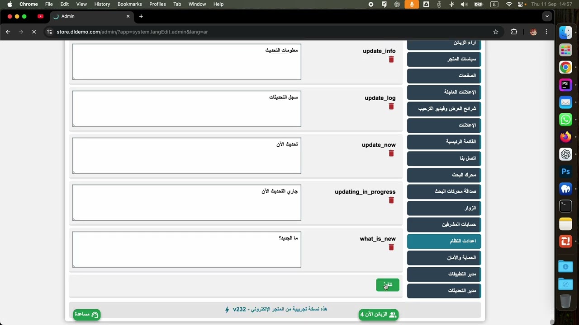Edit the update_info translation text area

click(187, 62)
